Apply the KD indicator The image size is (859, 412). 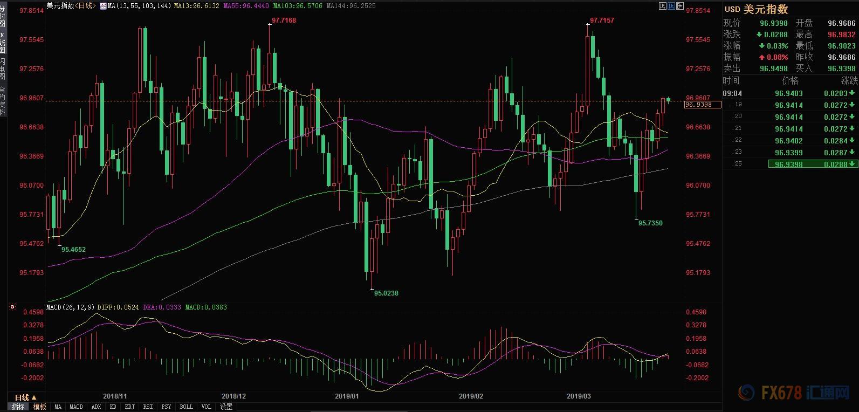(113, 407)
